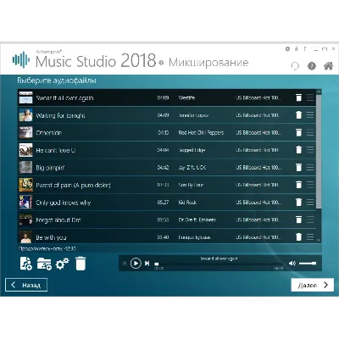
Task: Delete the Waiting for Tonight track
Action: [x=298, y=115]
